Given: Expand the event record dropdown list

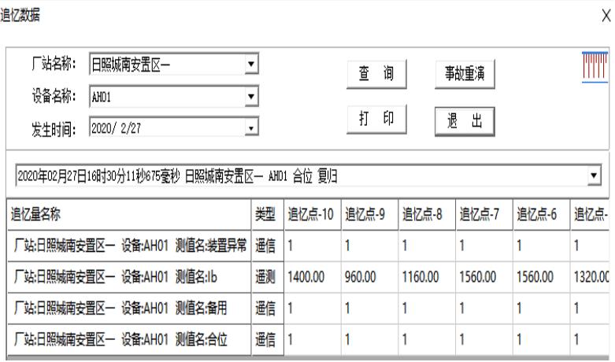Looking at the screenshot, I should pyautogui.click(x=594, y=175).
